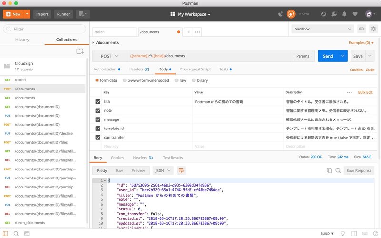381x238 pixels.
Task: Select the form-data radio button
Action: (97, 80)
